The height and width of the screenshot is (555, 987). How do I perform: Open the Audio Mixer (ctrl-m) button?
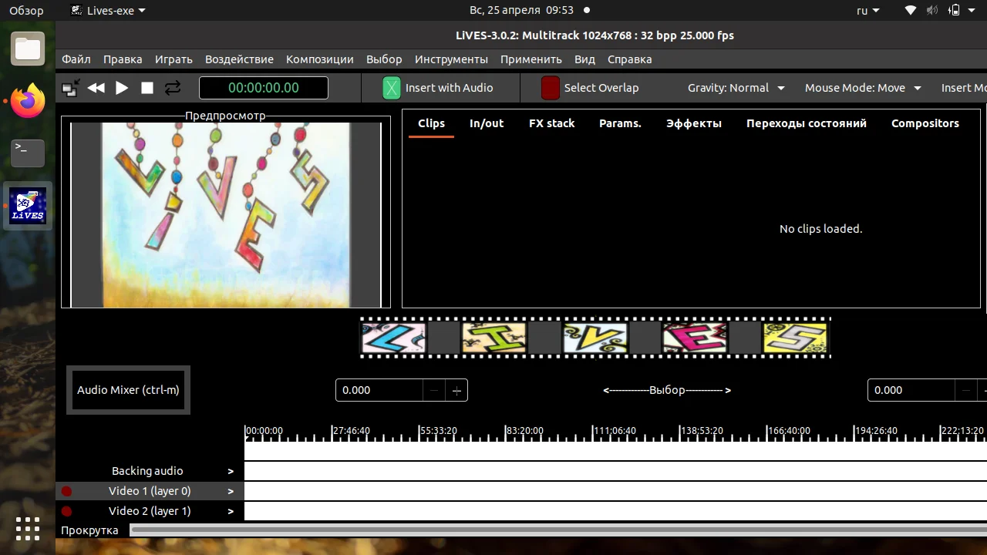128,390
